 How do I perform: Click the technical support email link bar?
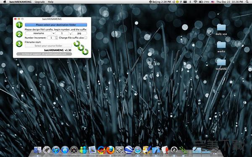coord(44,54)
